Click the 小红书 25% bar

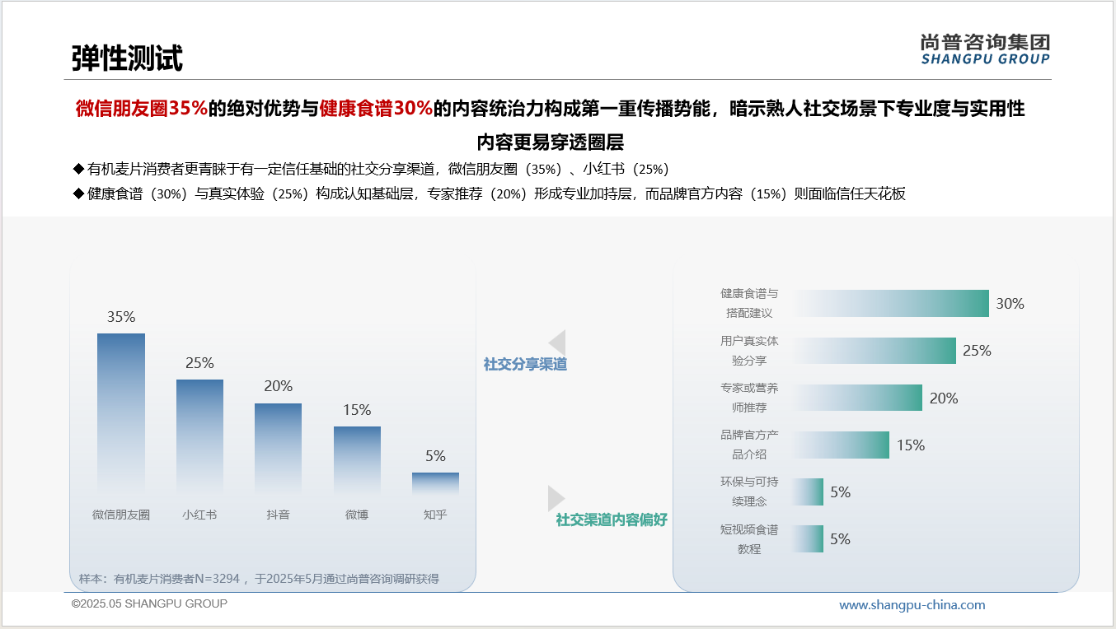point(199,436)
